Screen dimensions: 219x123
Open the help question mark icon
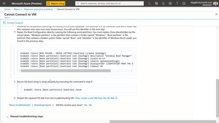[x=177, y=3]
